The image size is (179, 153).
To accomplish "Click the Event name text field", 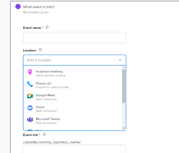I will coord(74,37).
